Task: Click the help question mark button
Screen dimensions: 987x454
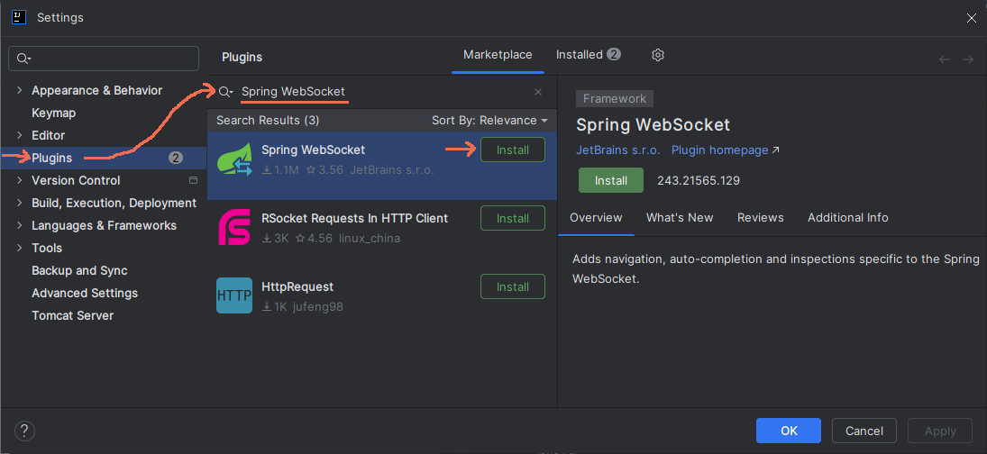Action: (25, 431)
